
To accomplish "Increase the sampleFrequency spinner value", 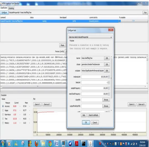I will click(109, 87).
